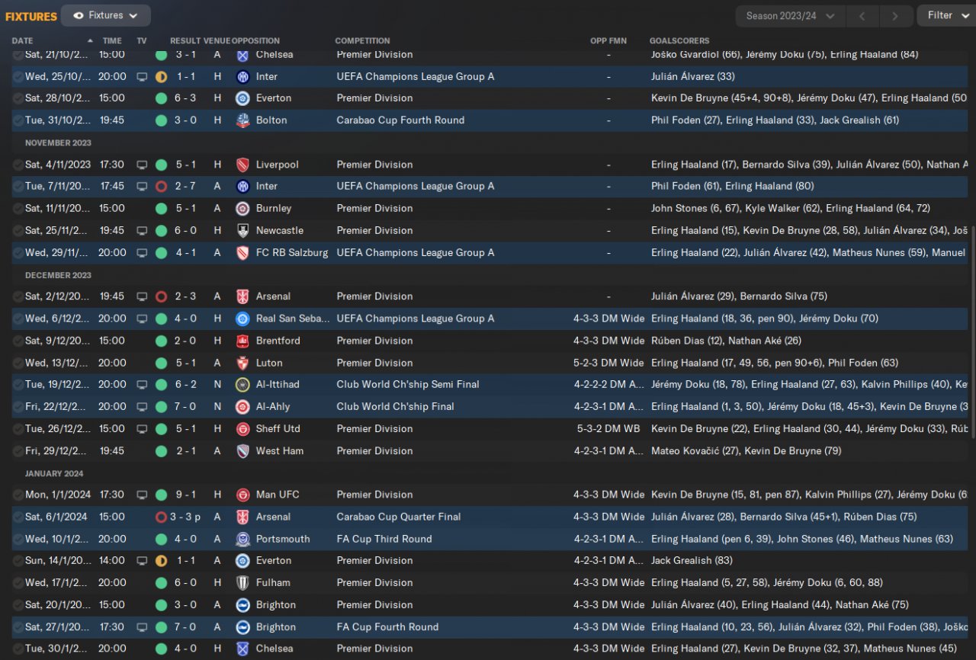Viewport: 976px width, 660px height.
Task: Tick the circle check on the West Ham row
Action: tap(18, 451)
